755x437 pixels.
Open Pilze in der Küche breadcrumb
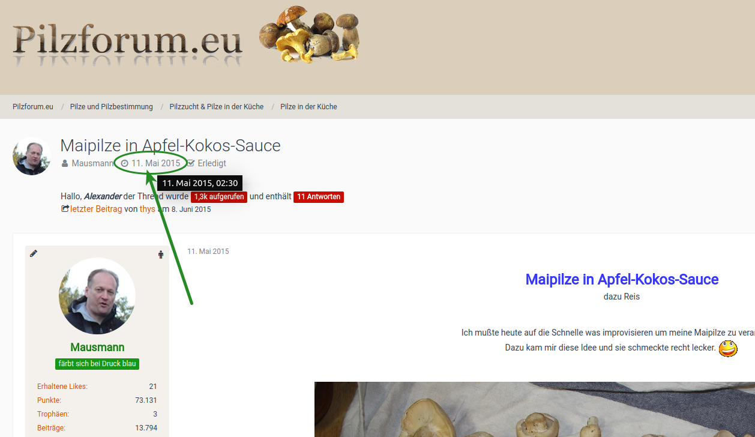308,107
